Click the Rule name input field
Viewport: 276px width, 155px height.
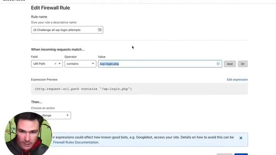tap(67, 30)
